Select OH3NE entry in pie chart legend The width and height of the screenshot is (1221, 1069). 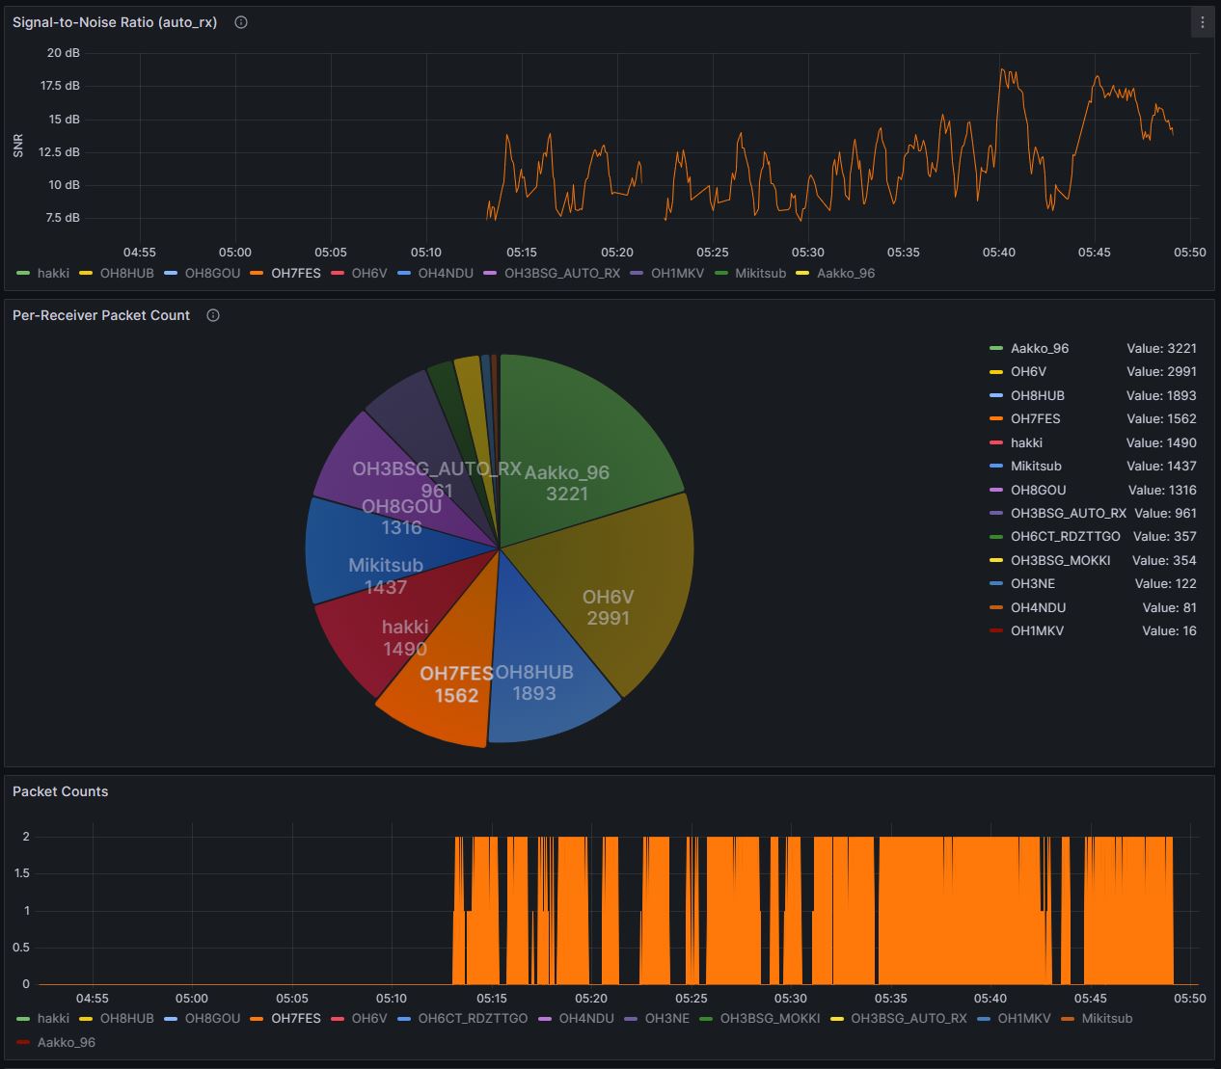tap(1032, 584)
